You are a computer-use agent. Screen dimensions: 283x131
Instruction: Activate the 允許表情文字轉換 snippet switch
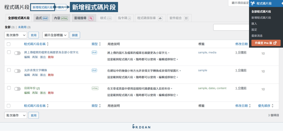point(18,71)
